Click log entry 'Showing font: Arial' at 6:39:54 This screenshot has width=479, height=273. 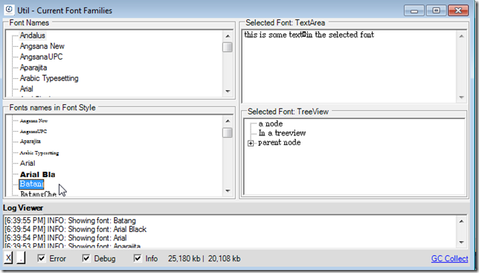(65, 237)
